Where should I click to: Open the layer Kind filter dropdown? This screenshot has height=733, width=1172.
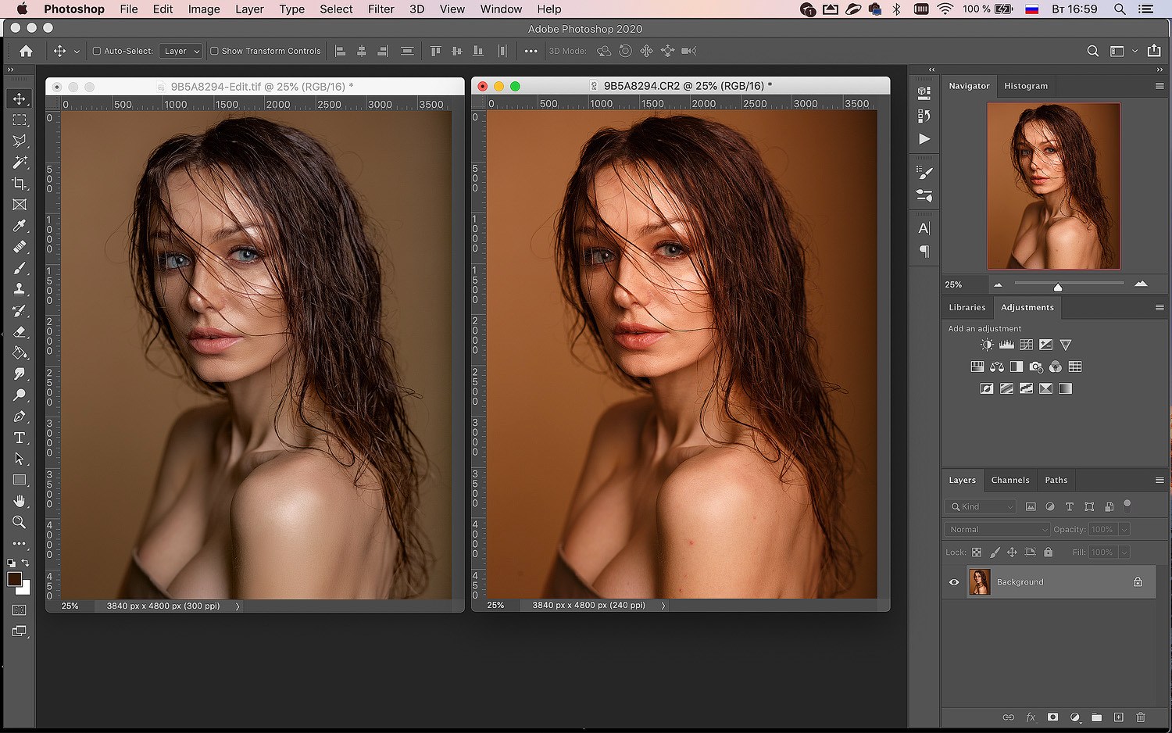[981, 506]
